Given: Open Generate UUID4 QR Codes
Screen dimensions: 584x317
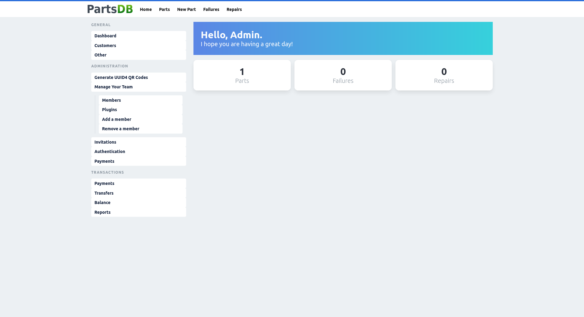Looking at the screenshot, I should coord(121,77).
